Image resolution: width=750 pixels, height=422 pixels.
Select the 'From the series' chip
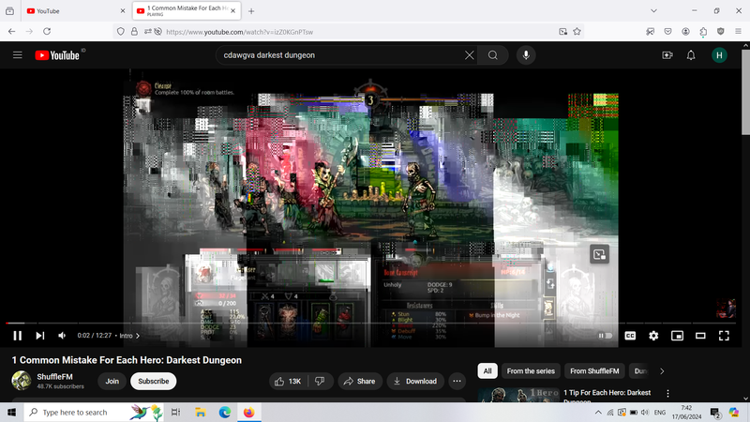[x=531, y=371]
